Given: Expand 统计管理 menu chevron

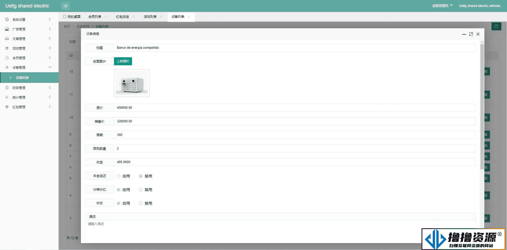Looking at the screenshot, I should point(50,97).
